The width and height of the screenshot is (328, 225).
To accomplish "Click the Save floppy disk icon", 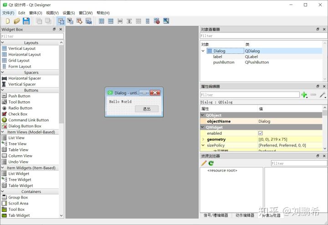I will pos(26,21).
